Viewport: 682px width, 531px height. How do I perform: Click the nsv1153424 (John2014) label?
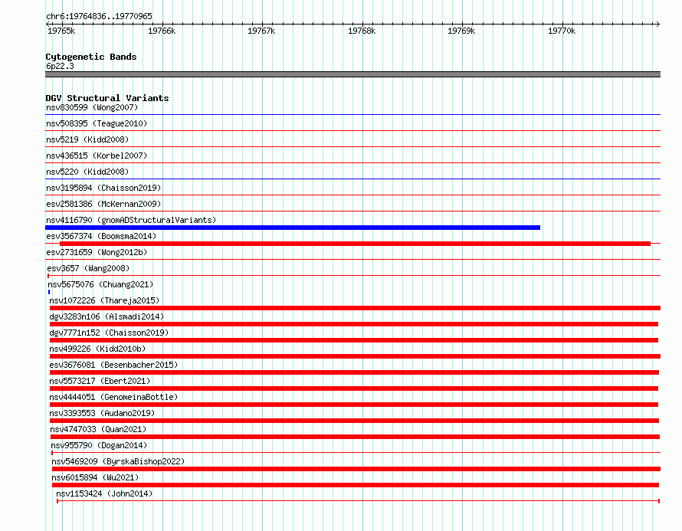(x=104, y=493)
